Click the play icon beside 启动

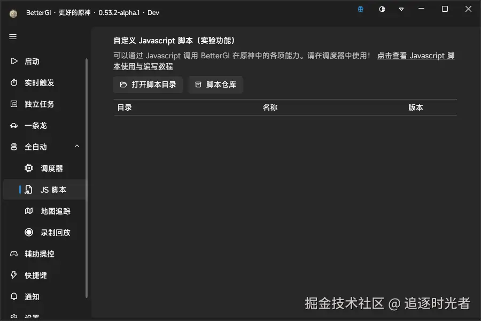[x=14, y=61]
